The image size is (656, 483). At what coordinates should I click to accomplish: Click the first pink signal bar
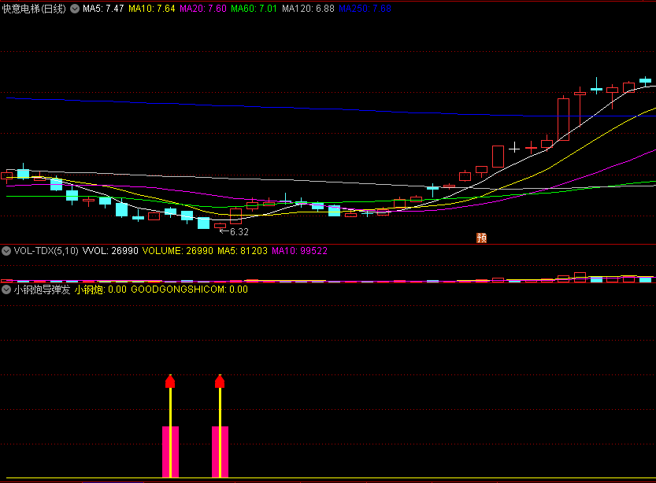click(171, 452)
